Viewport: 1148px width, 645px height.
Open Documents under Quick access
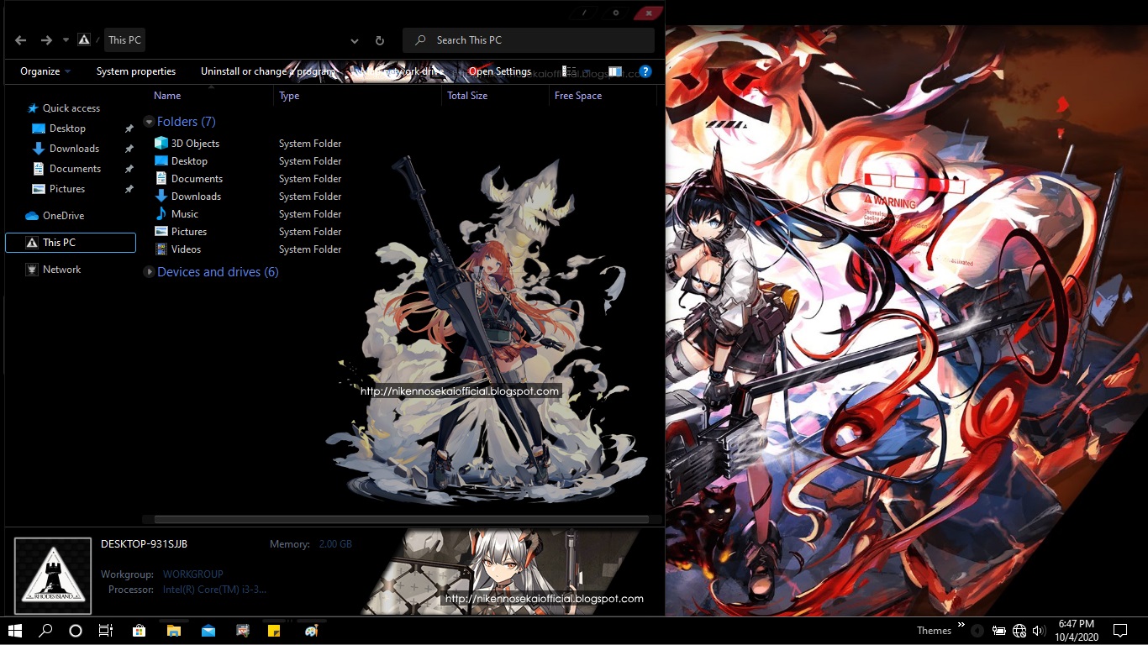pyautogui.click(x=75, y=169)
